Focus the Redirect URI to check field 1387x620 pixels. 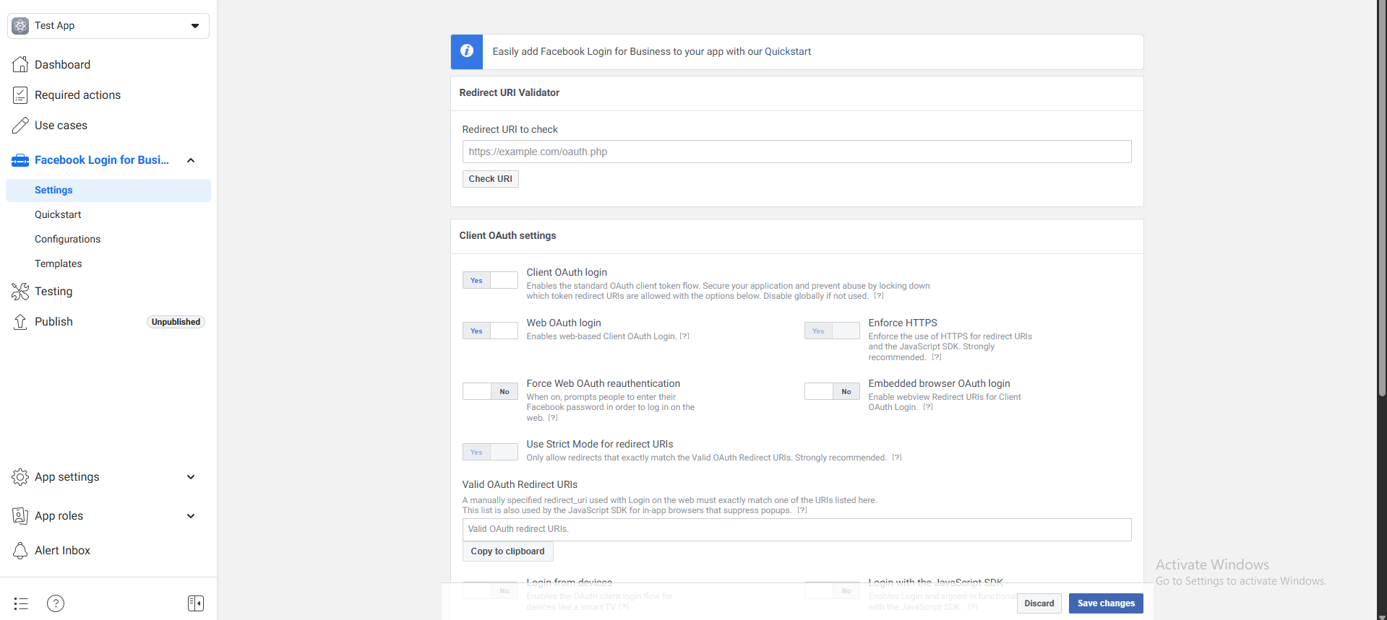[x=796, y=152]
